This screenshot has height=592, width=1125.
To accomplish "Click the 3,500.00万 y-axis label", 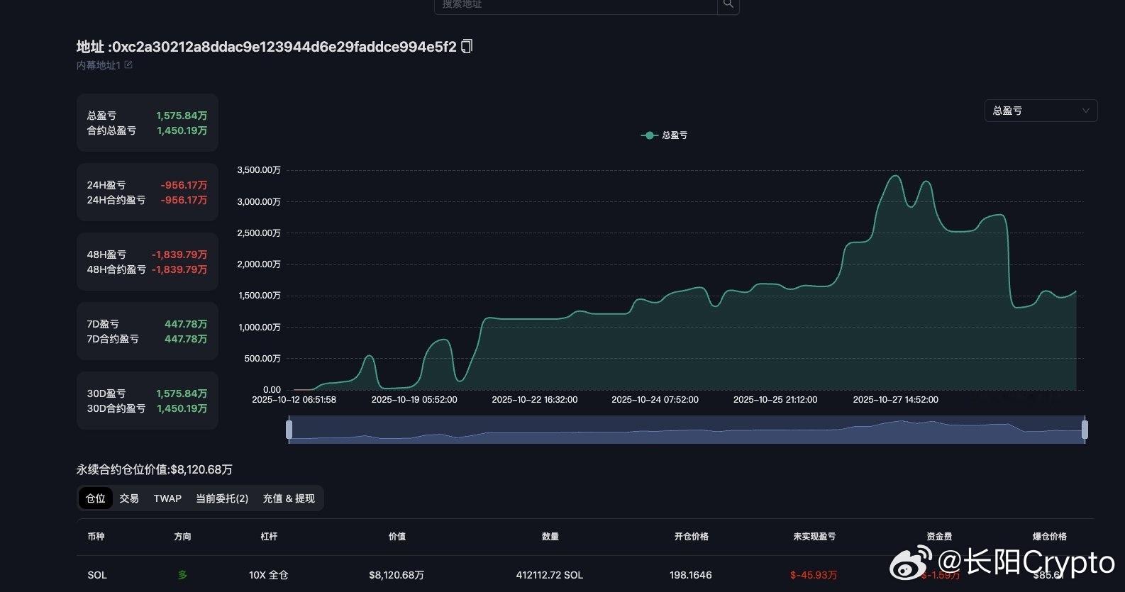I will 259,170.
